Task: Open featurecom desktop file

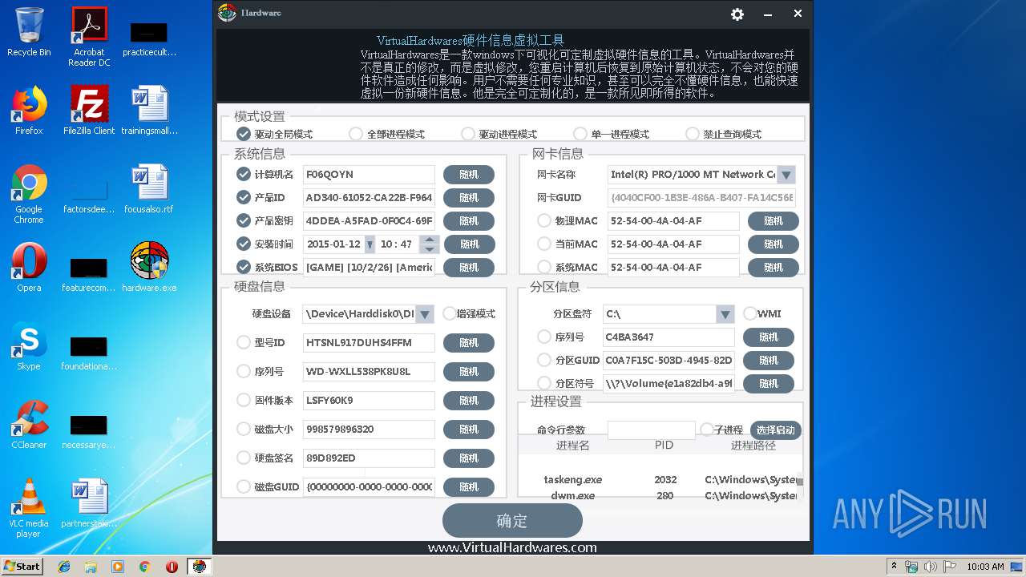Action: click(89, 273)
